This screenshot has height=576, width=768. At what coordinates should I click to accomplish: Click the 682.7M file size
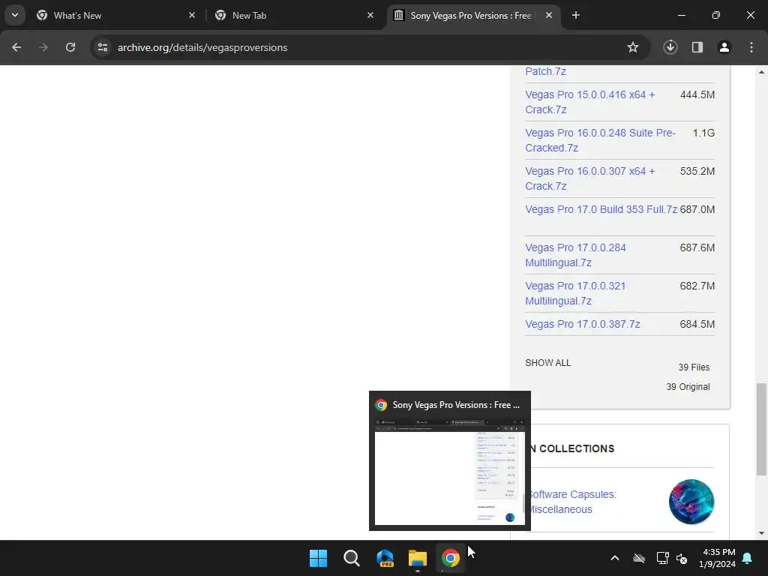coord(697,286)
